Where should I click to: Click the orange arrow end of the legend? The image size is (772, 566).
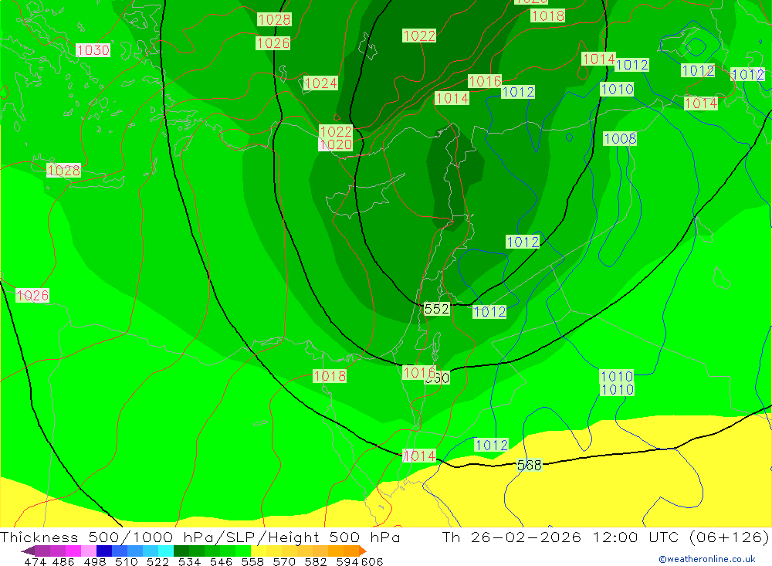coord(363,551)
